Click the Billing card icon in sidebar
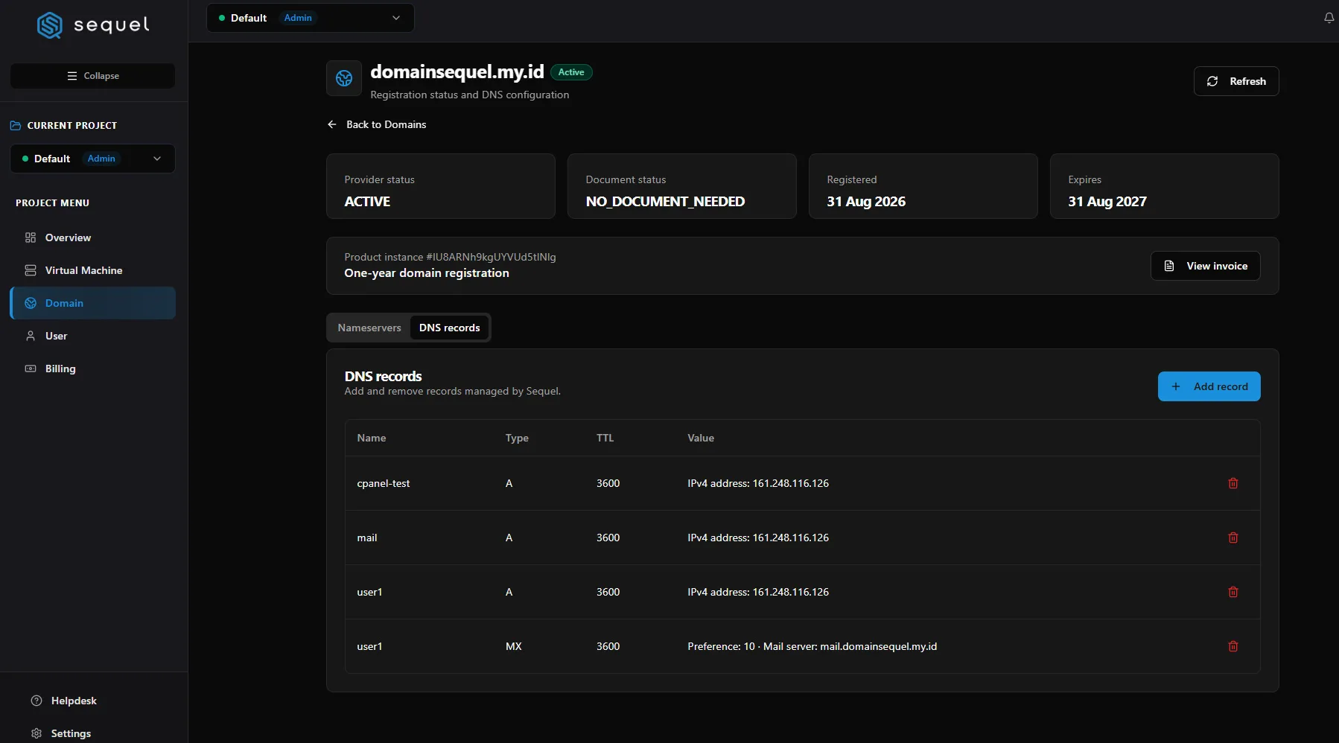The height and width of the screenshot is (743, 1339). point(31,369)
